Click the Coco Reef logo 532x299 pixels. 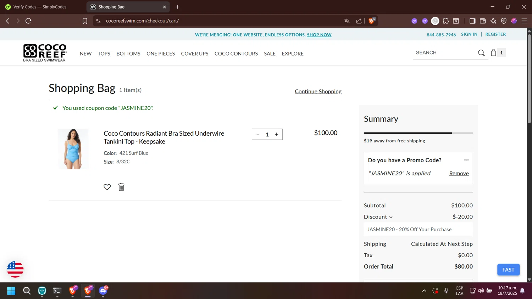pyautogui.click(x=45, y=53)
